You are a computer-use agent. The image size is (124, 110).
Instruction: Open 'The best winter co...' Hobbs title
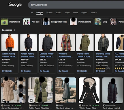point(65,108)
